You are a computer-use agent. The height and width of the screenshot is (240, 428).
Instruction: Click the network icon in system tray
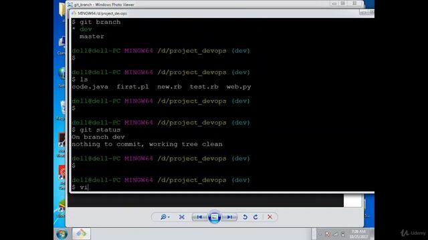336,234
